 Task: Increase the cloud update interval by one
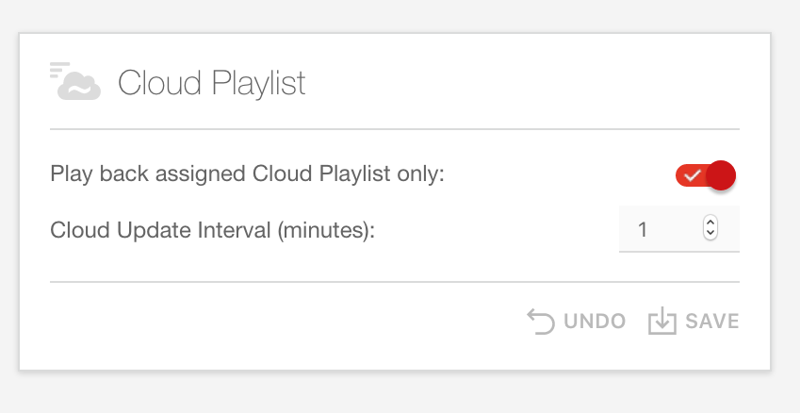click(x=710, y=222)
